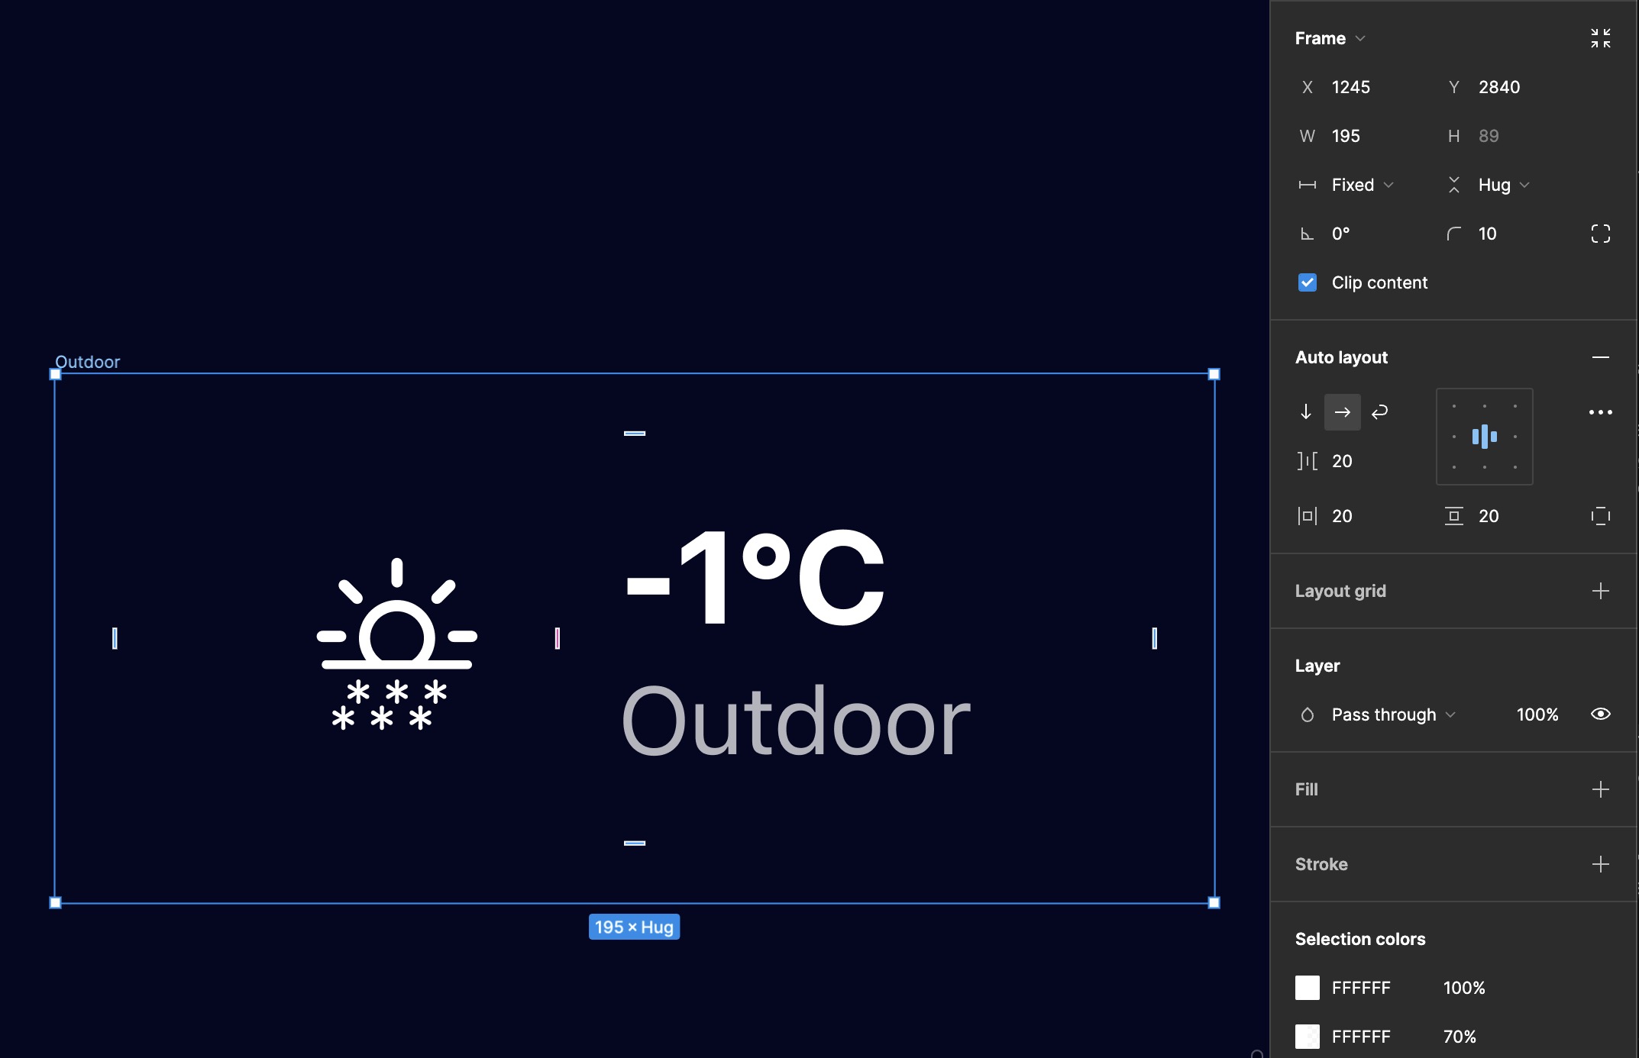Toggle center alignment in the alignment grid
The width and height of the screenshot is (1639, 1058).
tap(1484, 437)
